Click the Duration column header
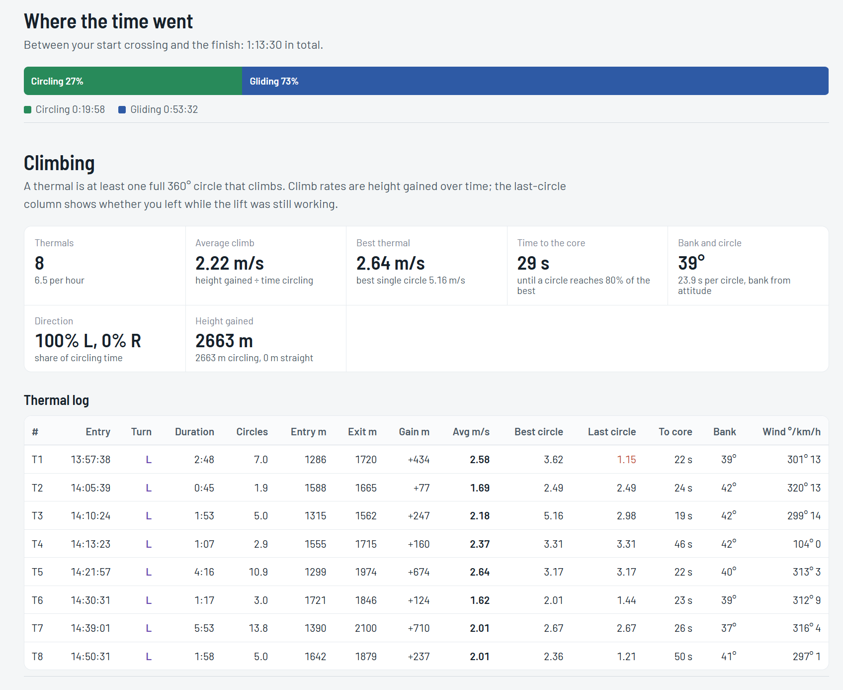The image size is (843, 690). coord(194,432)
